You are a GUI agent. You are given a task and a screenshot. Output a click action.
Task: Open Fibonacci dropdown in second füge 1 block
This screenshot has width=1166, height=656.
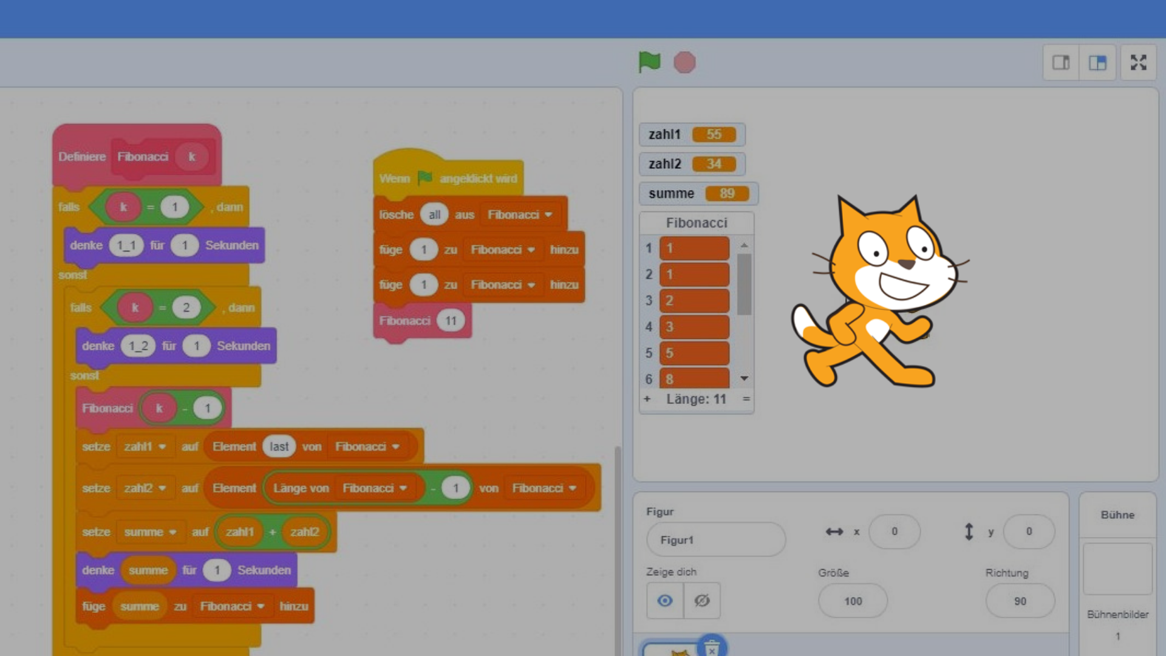click(503, 285)
